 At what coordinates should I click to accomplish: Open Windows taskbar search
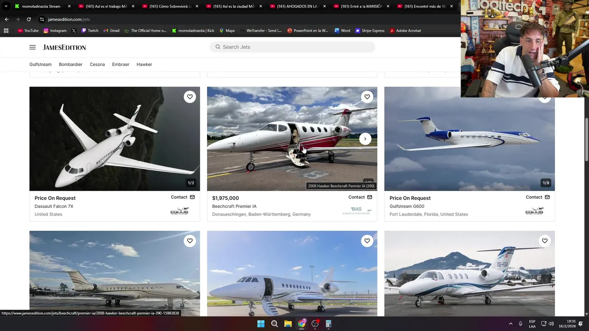point(274,324)
